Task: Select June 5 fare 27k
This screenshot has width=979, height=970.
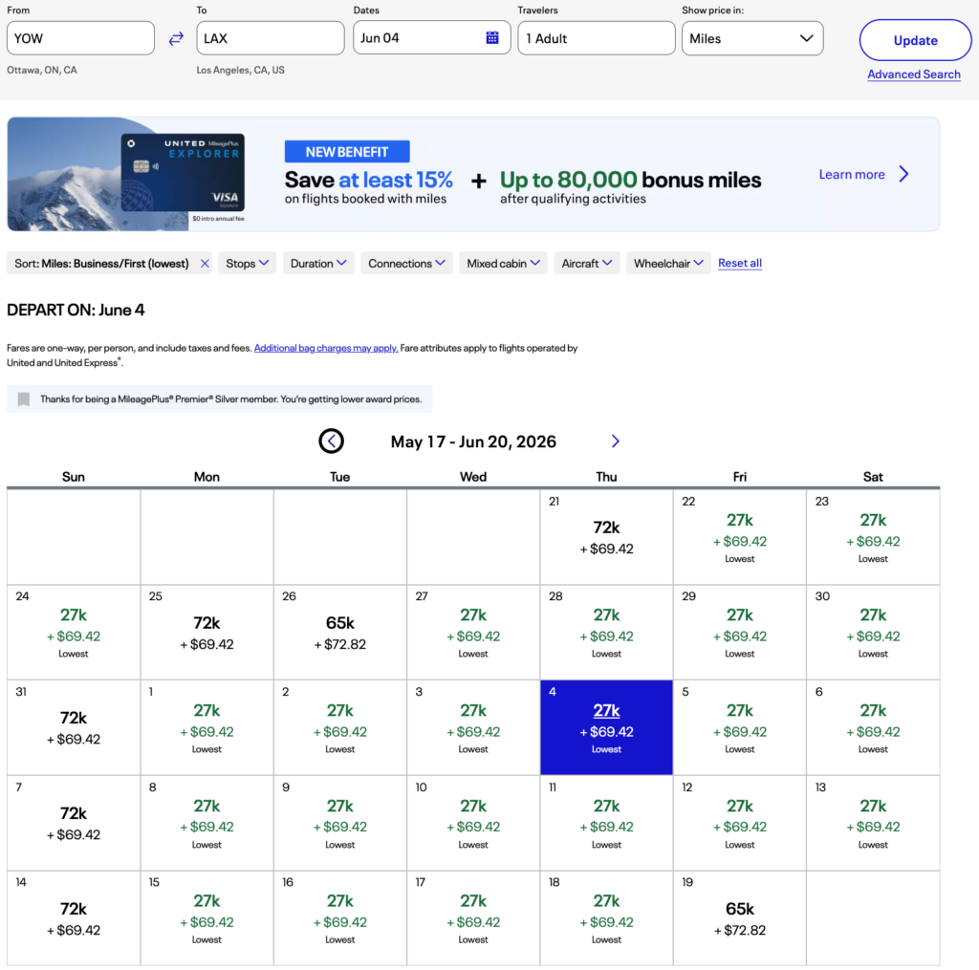Action: 740,728
